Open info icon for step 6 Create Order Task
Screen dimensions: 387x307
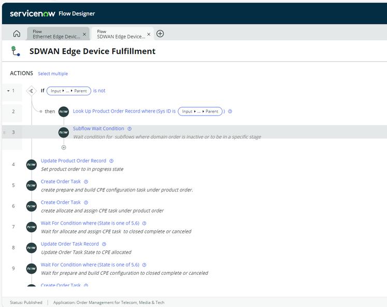click(x=86, y=203)
